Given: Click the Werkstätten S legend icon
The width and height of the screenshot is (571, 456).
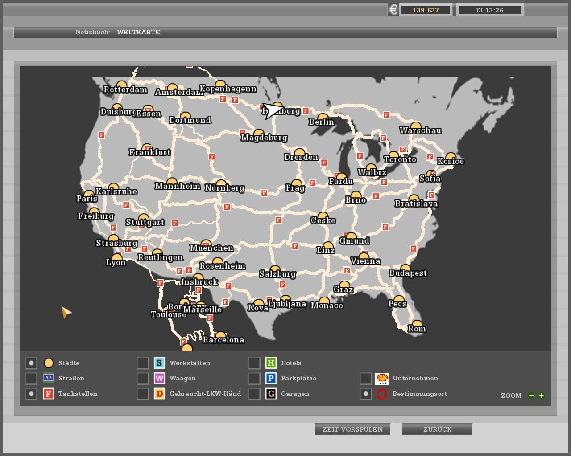Looking at the screenshot, I should coord(159,363).
